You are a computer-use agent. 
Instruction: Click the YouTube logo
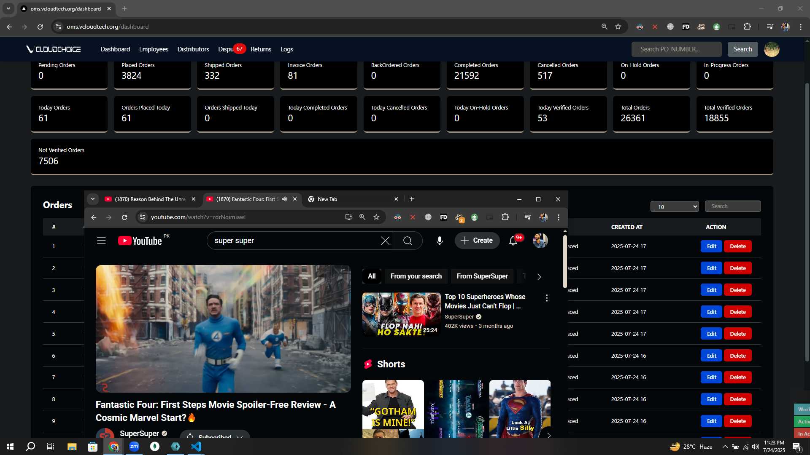[140, 241]
